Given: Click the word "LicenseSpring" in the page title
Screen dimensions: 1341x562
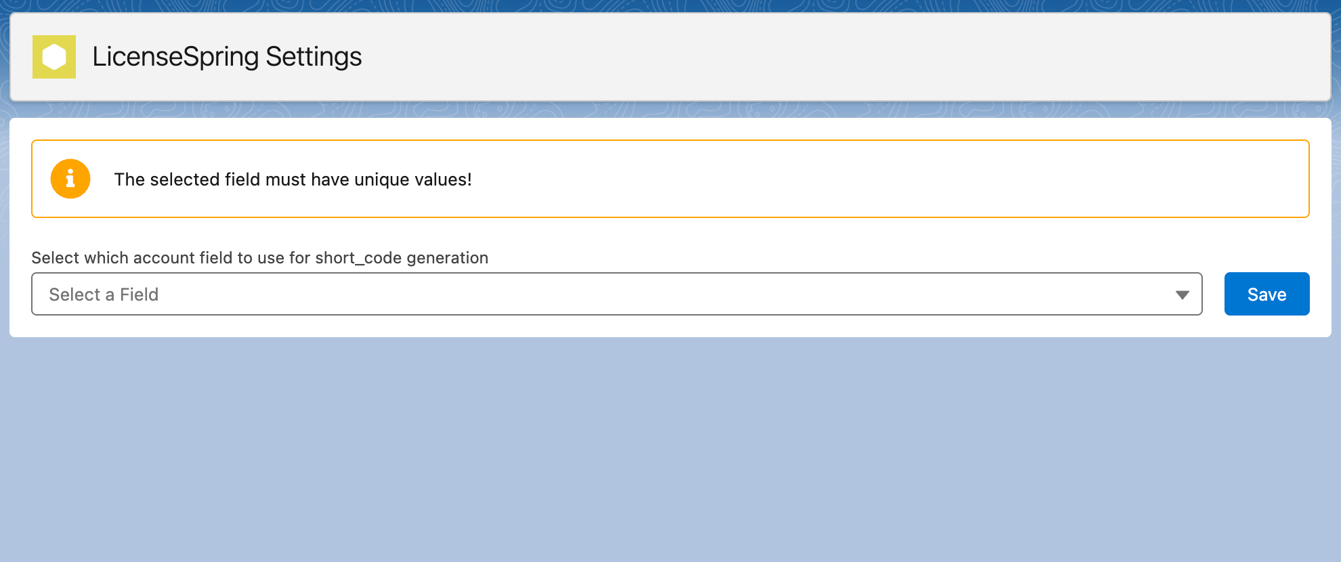Looking at the screenshot, I should [175, 57].
